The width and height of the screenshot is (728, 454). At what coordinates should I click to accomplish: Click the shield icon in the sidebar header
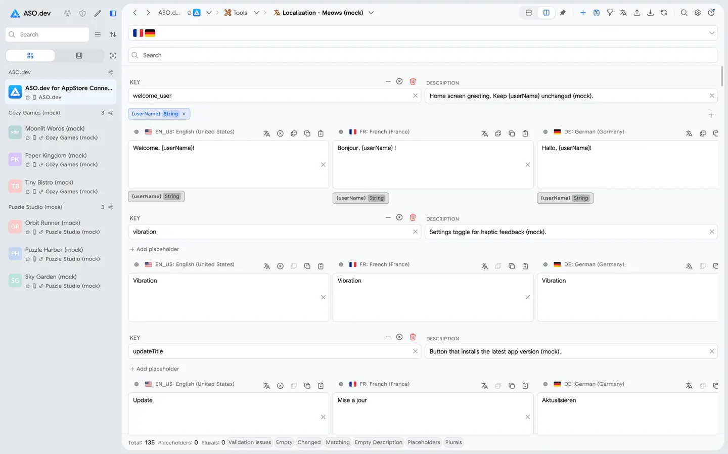pyautogui.click(x=82, y=14)
